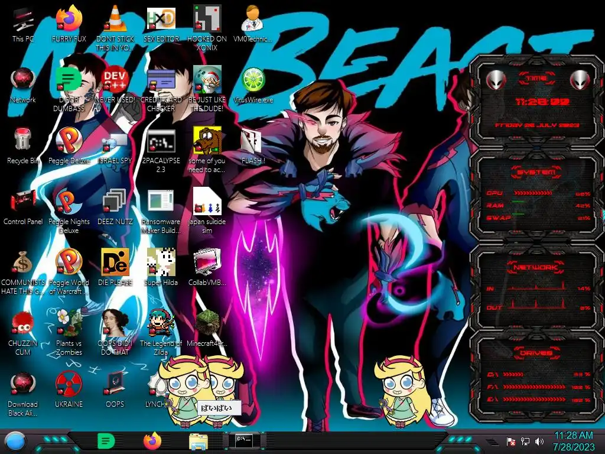Click the RAM percentage value 42%
This screenshot has width=605, height=454.
pyautogui.click(x=583, y=206)
